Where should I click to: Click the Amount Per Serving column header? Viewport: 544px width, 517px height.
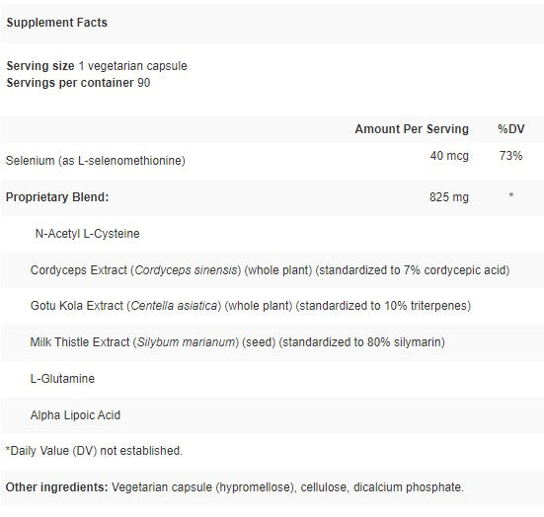click(x=412, y=129)
